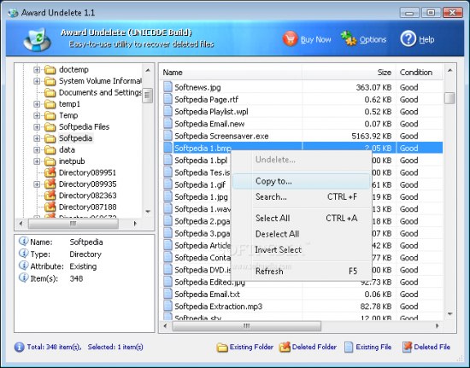Sort files by the Name column header
The image size is (470, 368).
(x=231, y=73)
